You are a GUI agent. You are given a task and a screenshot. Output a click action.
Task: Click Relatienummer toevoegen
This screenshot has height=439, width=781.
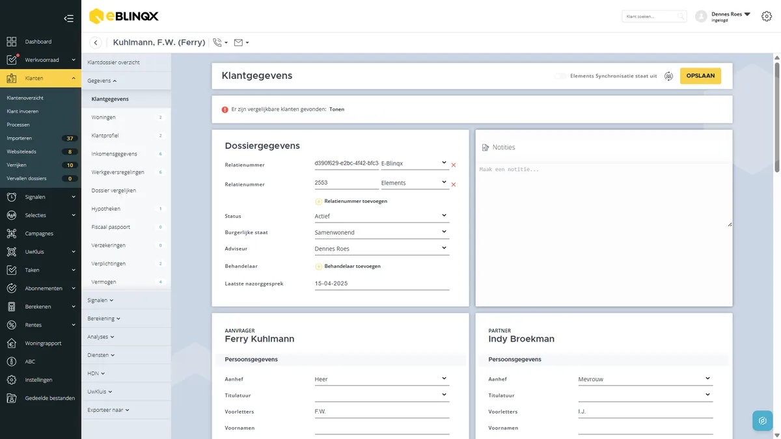pos(351,202)
